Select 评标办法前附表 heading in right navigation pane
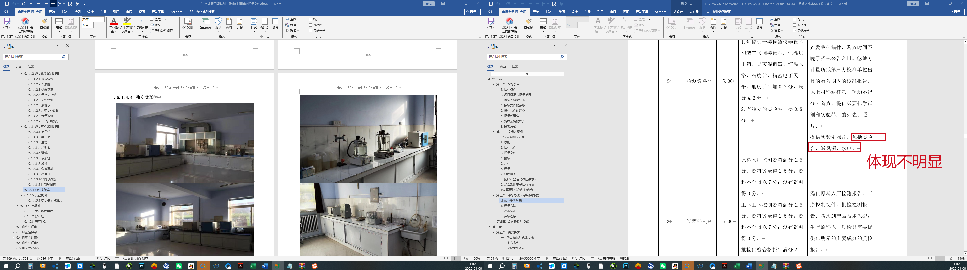The image size is (967, 270). point(511,200)
